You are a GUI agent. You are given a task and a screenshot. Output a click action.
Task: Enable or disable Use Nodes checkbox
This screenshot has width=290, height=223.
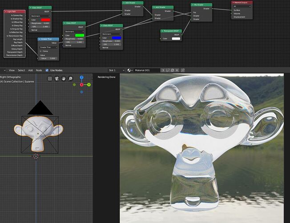point(47,70)
